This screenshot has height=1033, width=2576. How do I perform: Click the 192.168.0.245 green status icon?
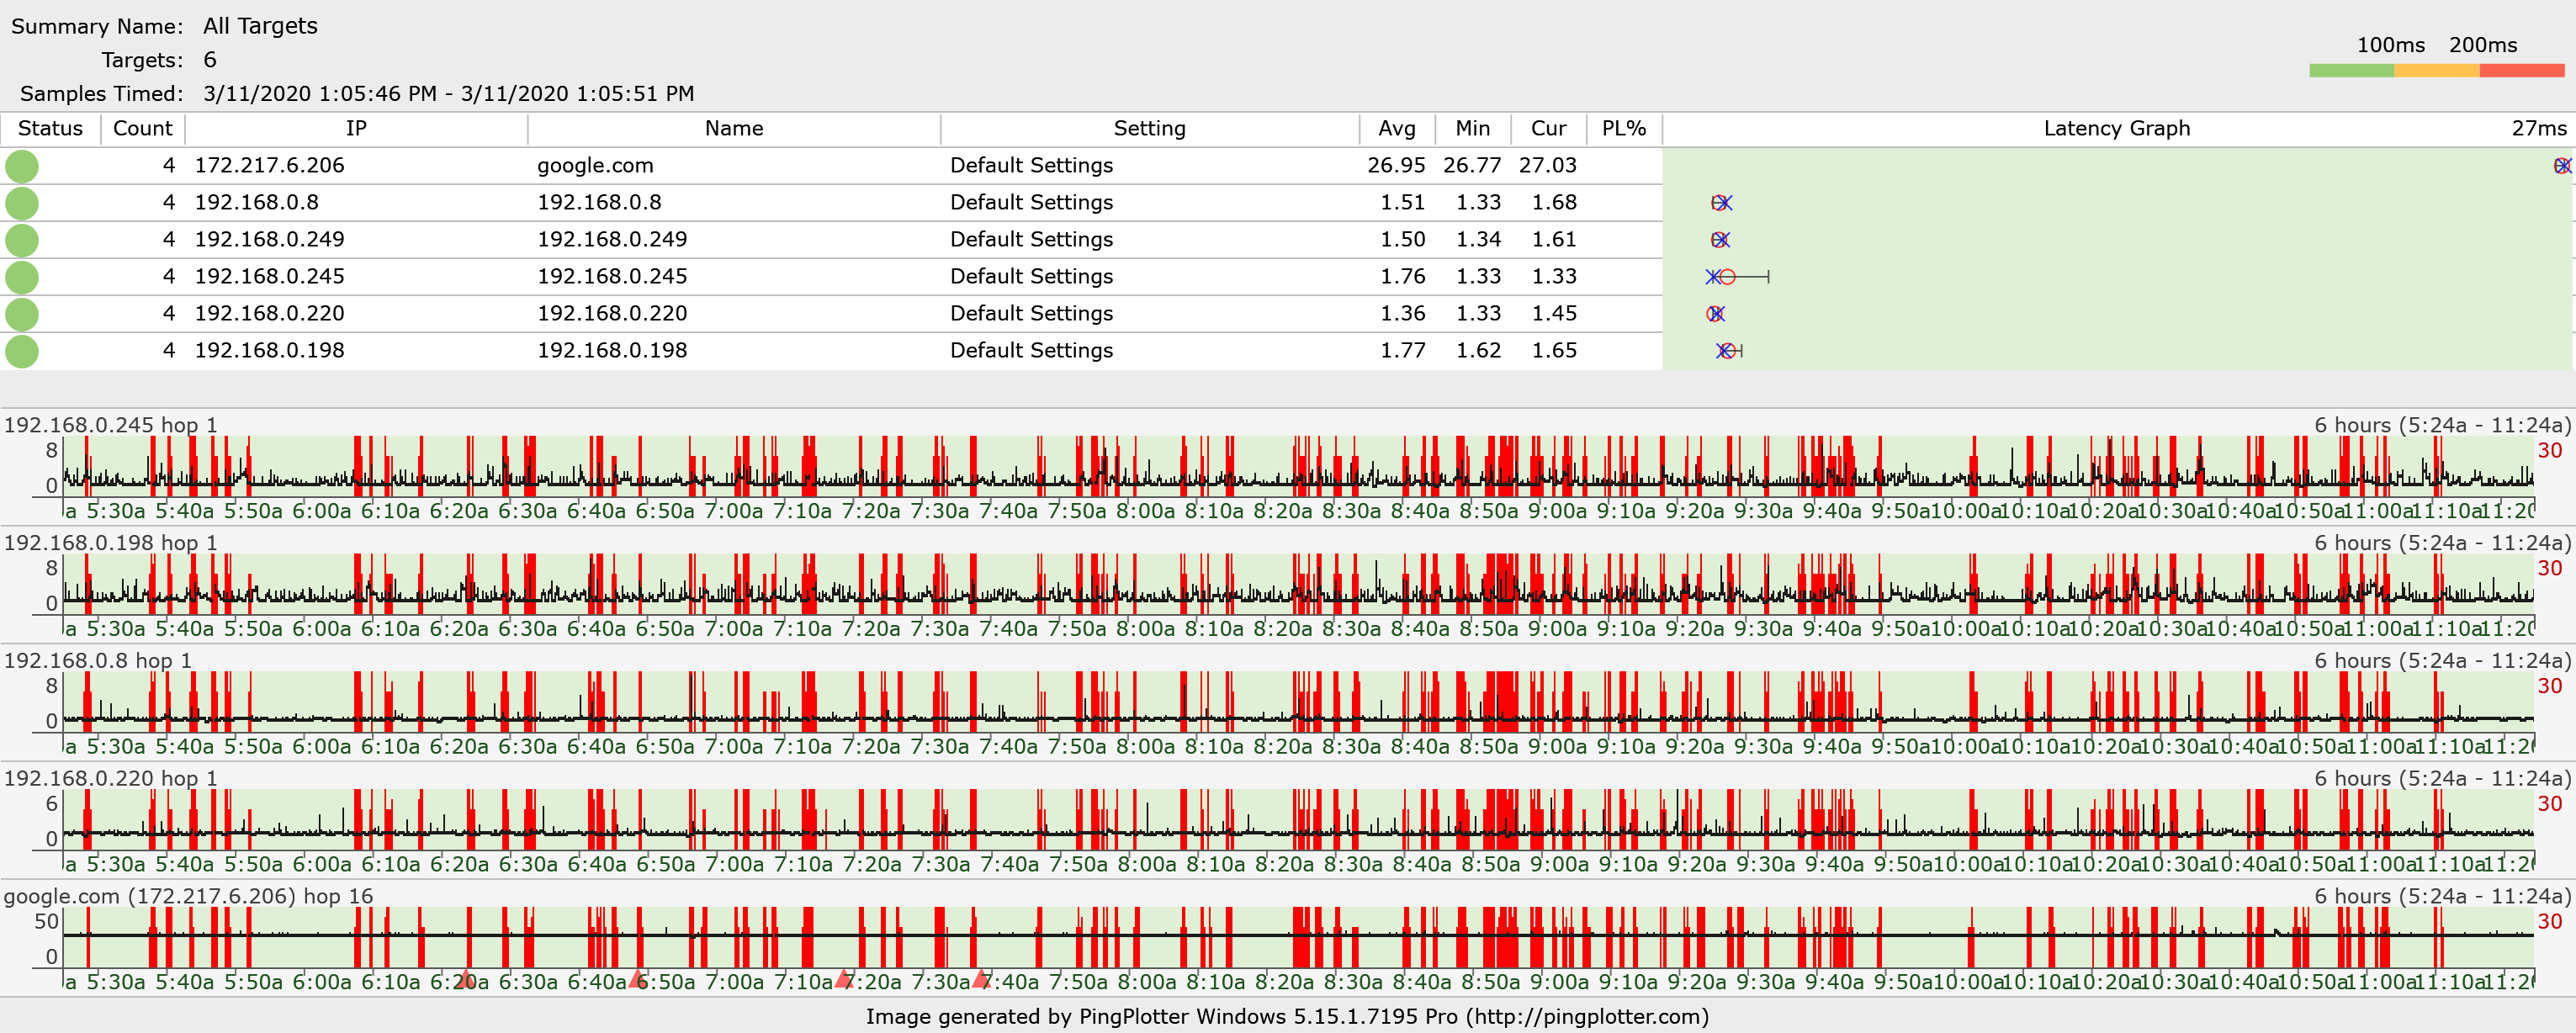(22, 277)
